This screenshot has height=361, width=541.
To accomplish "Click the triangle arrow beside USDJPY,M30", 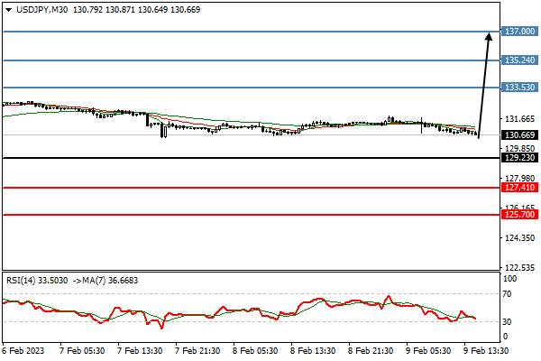I will [x=9, y=10].
